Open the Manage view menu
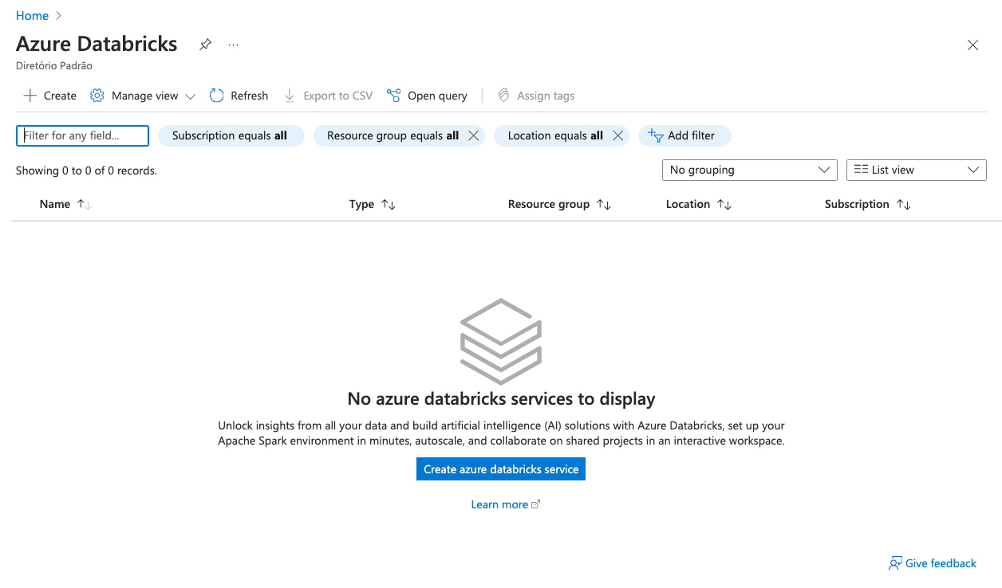This screenshot has width=1002, height=588. point(143,96)
